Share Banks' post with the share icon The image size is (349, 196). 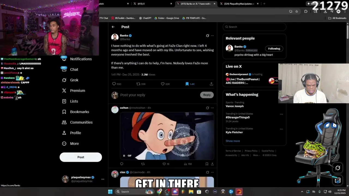pyautogui.click(x=211, y=84)
